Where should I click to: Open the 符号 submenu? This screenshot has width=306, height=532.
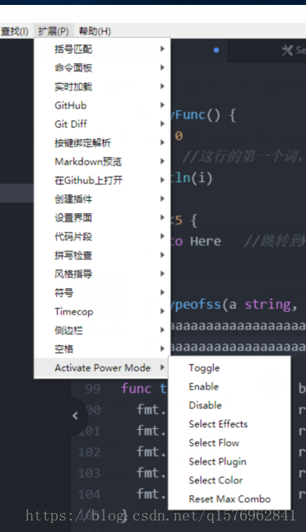pos(102,292)
